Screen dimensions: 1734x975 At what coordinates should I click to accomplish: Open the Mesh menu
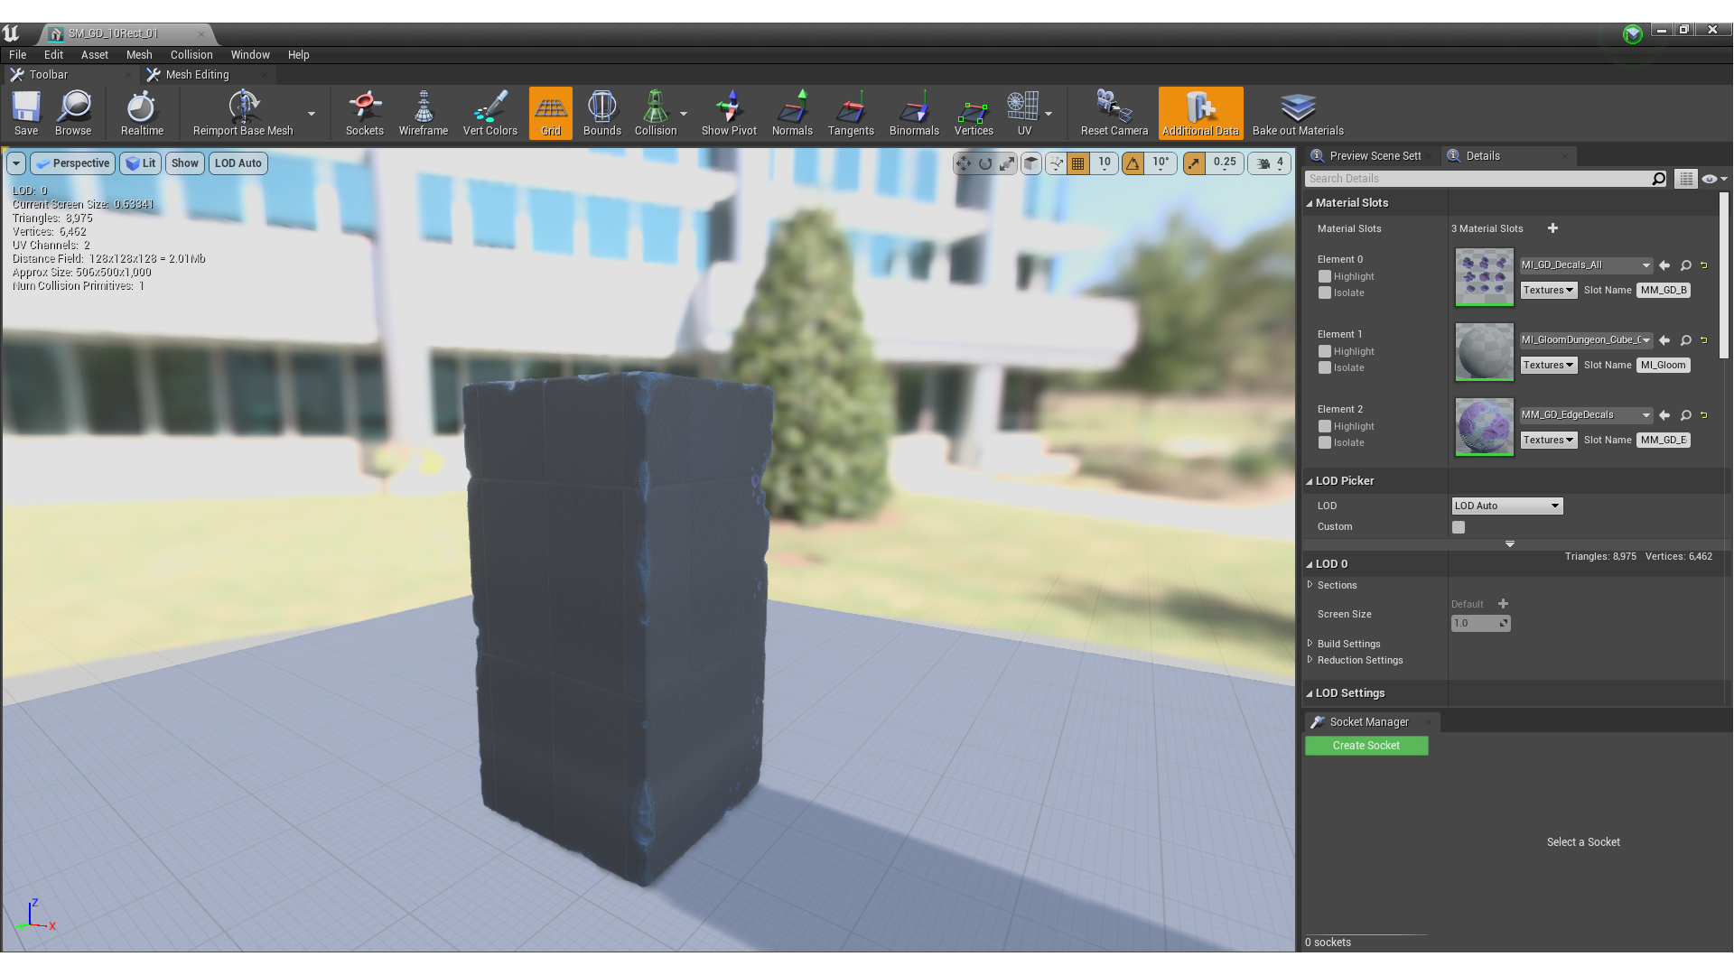point(139,55)
